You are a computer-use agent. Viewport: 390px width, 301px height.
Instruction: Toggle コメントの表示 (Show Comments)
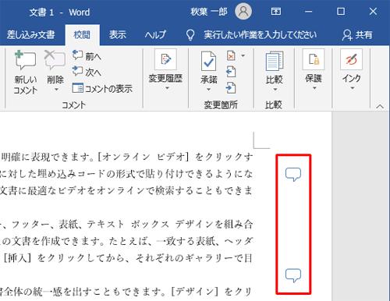(102, 89)
